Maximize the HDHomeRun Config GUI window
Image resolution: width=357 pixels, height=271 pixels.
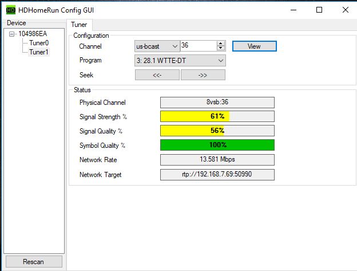point(319,10)
